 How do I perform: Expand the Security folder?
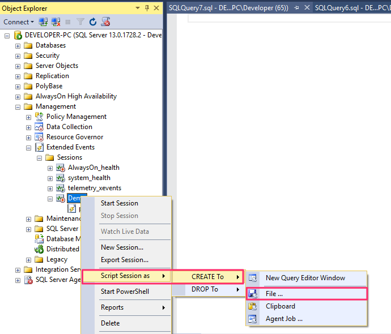pos(18,56)
